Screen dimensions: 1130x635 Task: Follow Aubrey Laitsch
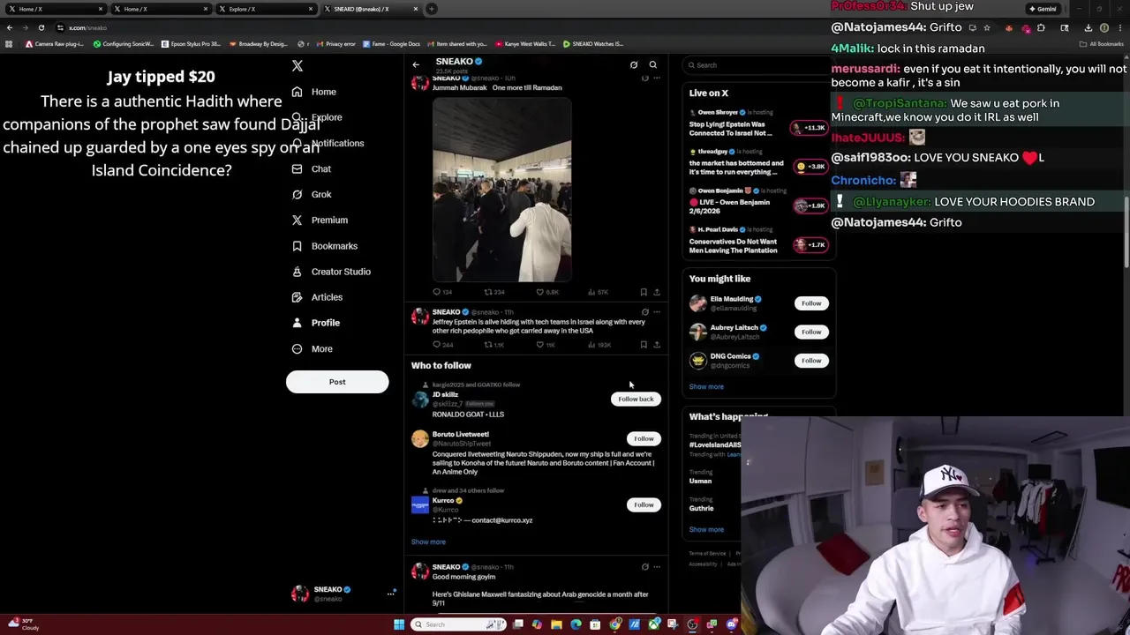[x=811, y=332]
